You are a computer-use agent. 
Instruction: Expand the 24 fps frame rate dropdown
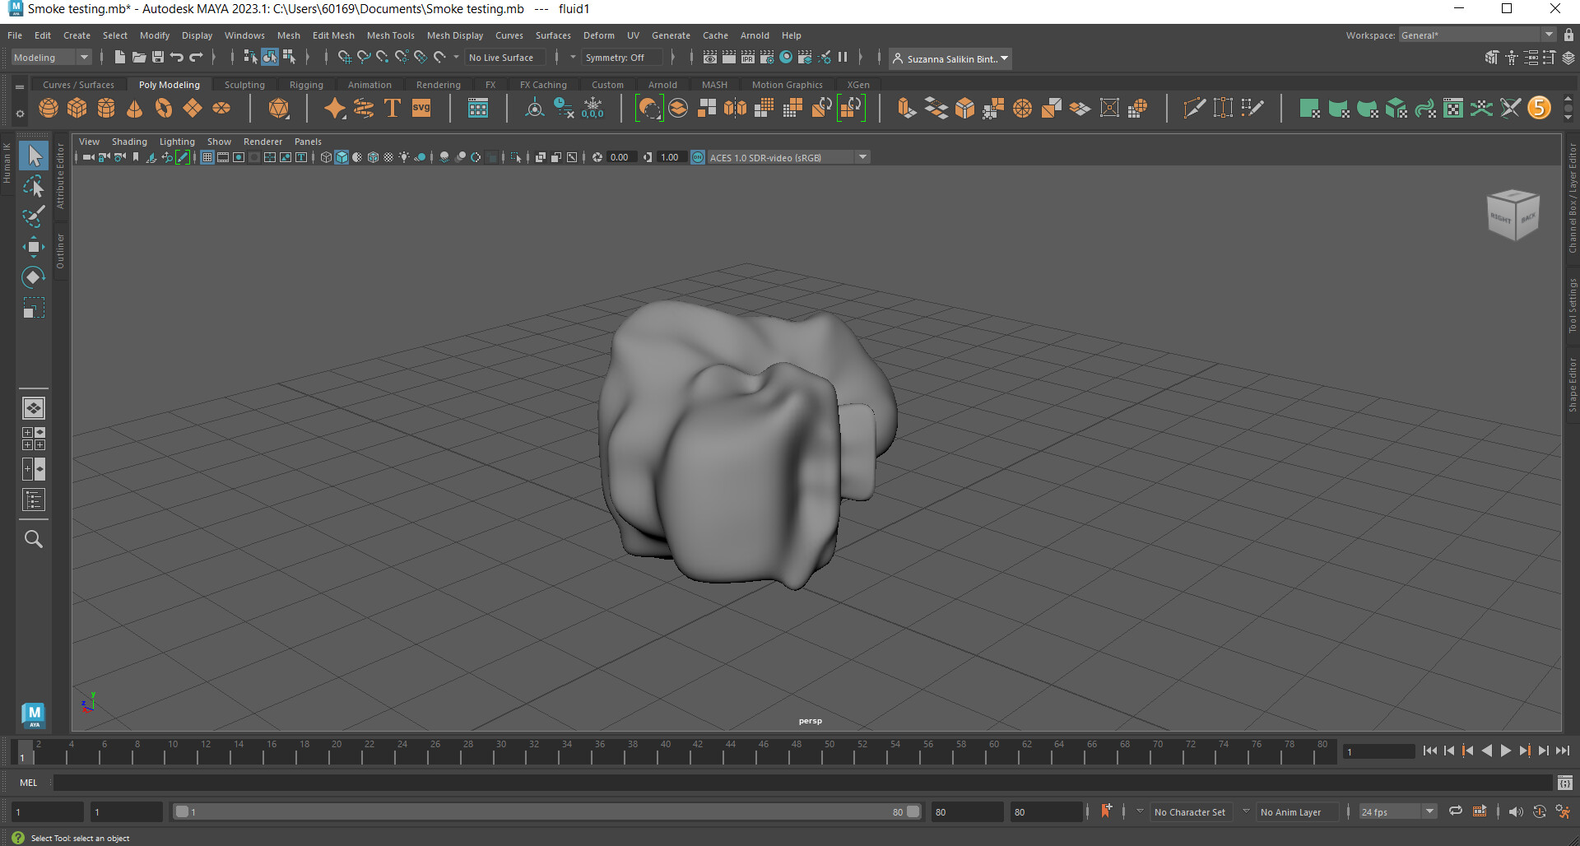[1429, 811]
